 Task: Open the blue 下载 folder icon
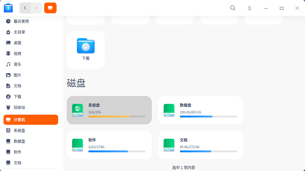(x=86, y=46)
